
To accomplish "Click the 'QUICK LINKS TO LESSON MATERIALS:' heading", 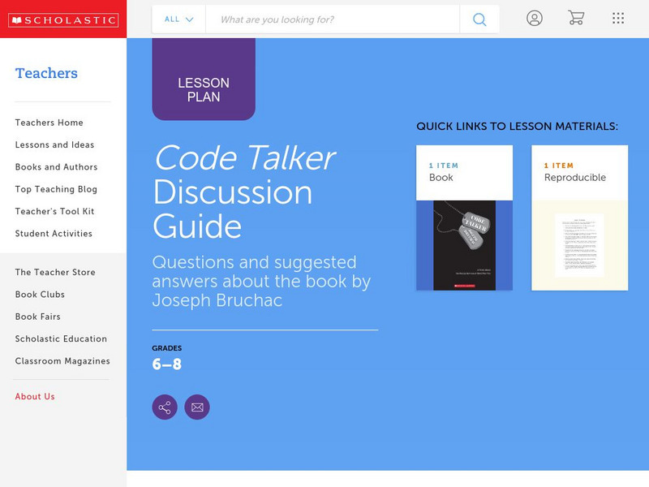I will [x=517, y=127].
